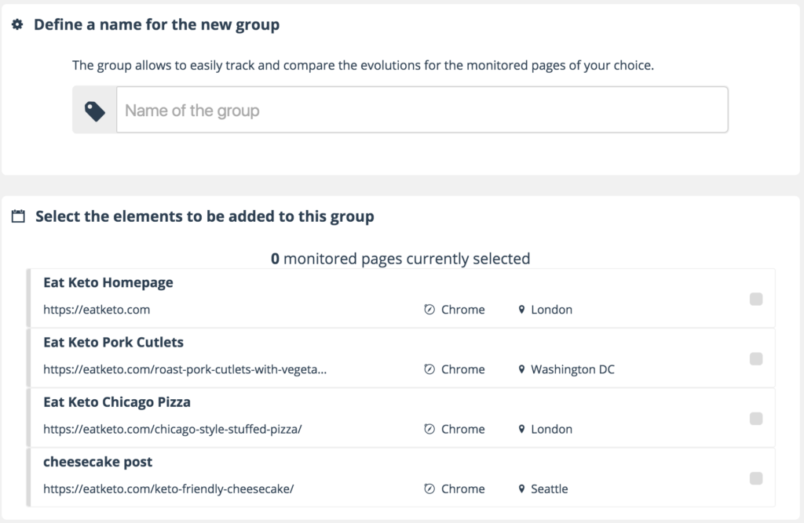Select the Eat Keto Pork Cutlets checkbox

coord(756,358)
